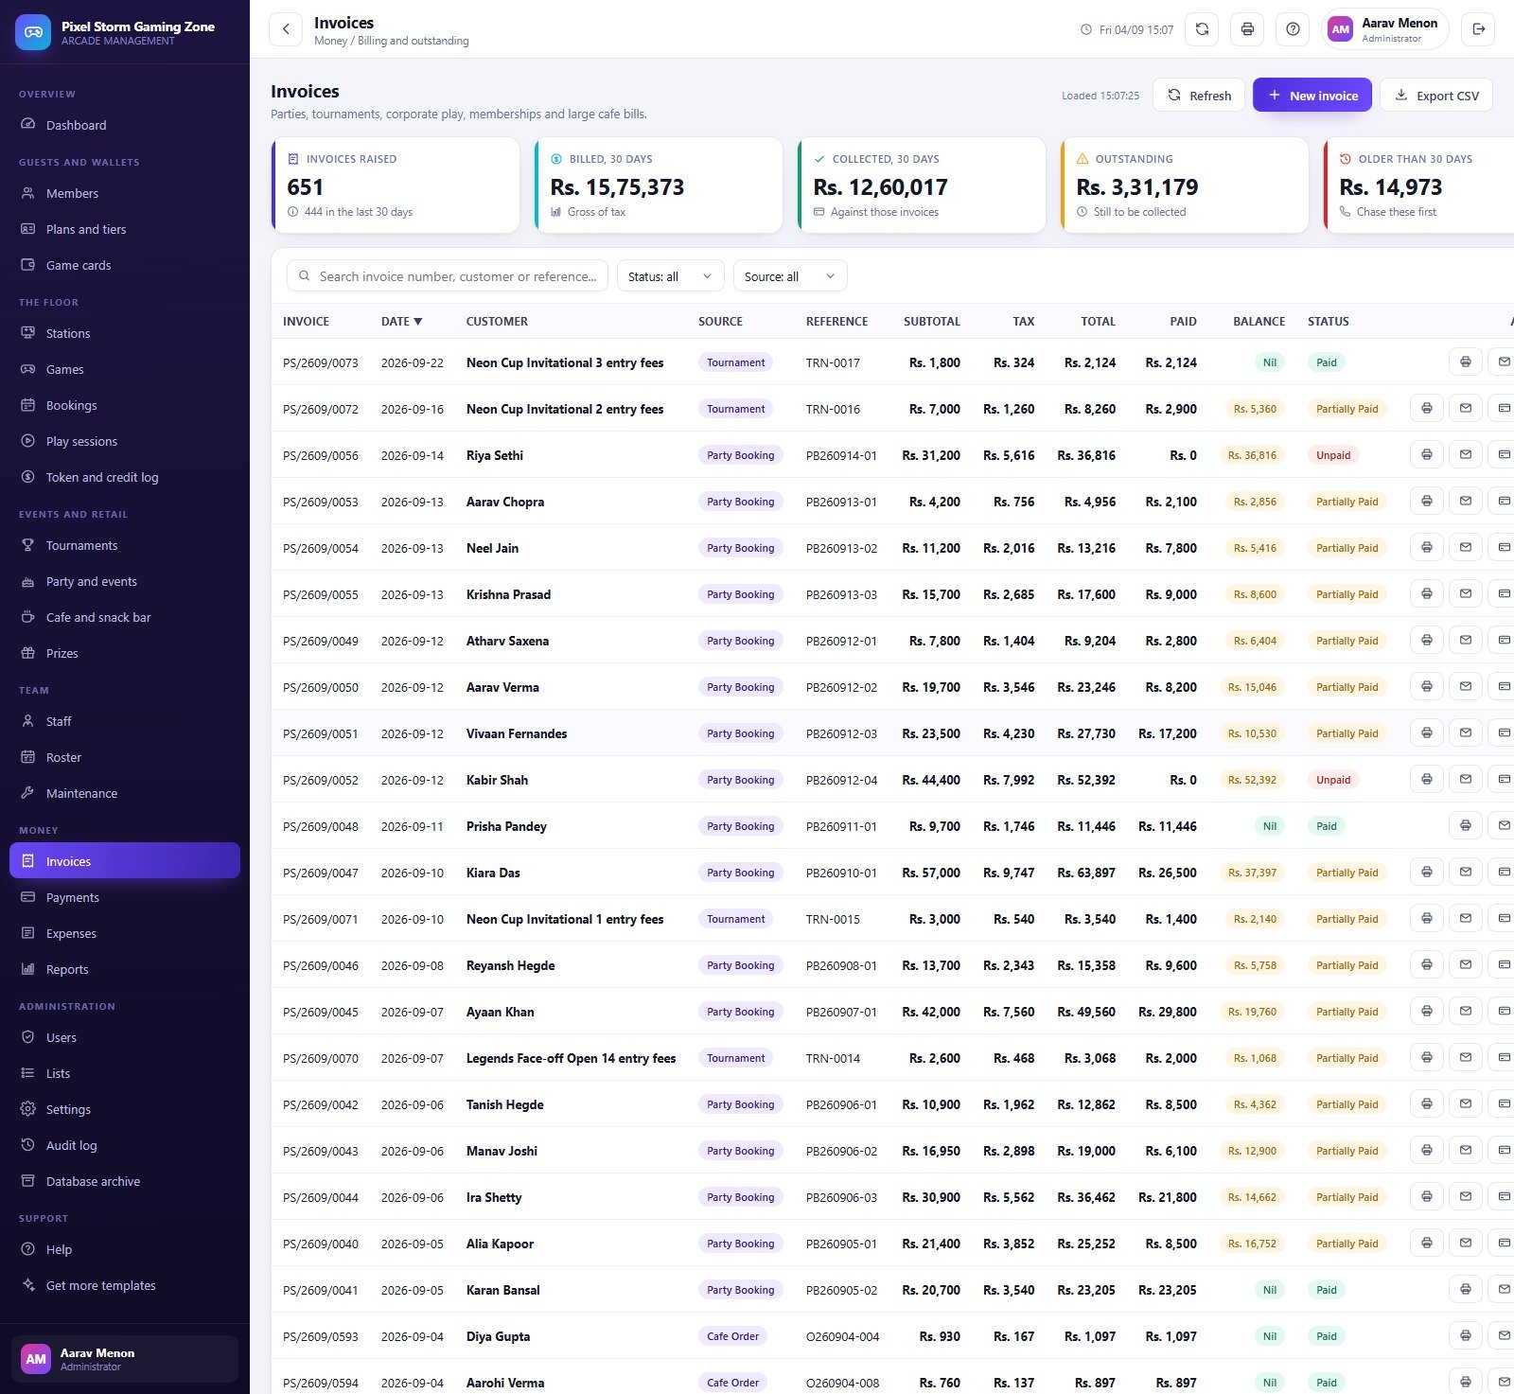
Task: Email the Kabir Shah invoice
Action: click(1466, 780)
